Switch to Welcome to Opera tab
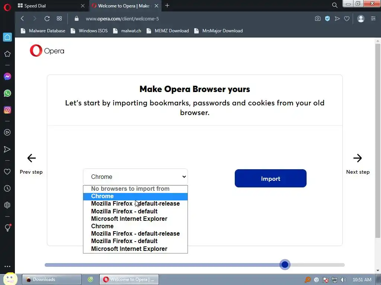381x285 pixels. click(x=126, y=6)
